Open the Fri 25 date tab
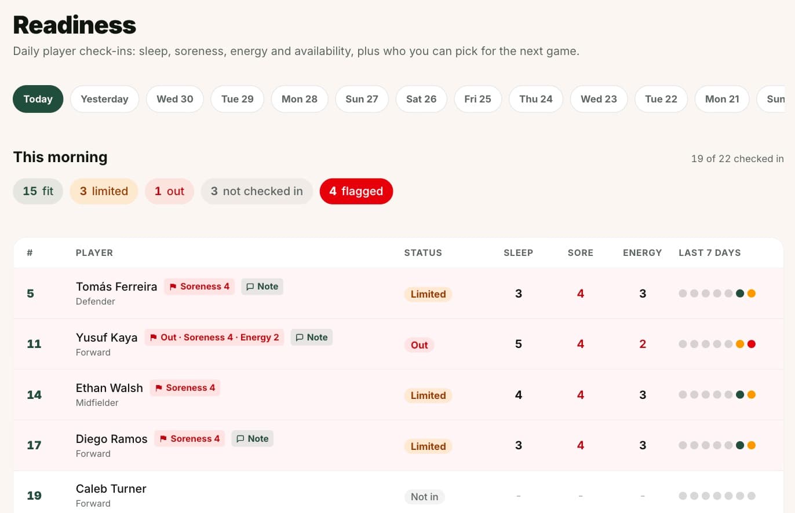Image resolution: width=795 pixels, height=513 pixels. [x=478, y=99]
